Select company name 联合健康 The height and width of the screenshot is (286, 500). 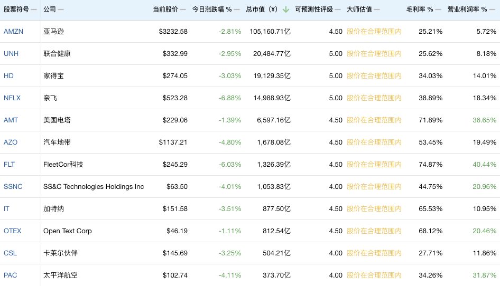[x=57, y=53]
